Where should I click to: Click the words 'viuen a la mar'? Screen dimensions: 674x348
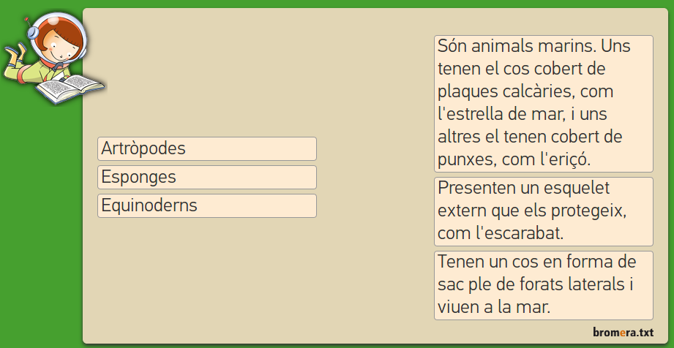click(x=493, y=307)
